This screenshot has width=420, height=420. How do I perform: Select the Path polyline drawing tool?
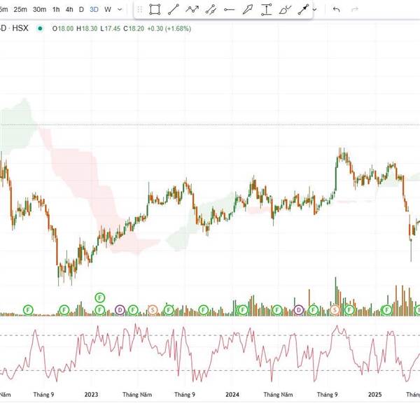(x=192, y=10)
